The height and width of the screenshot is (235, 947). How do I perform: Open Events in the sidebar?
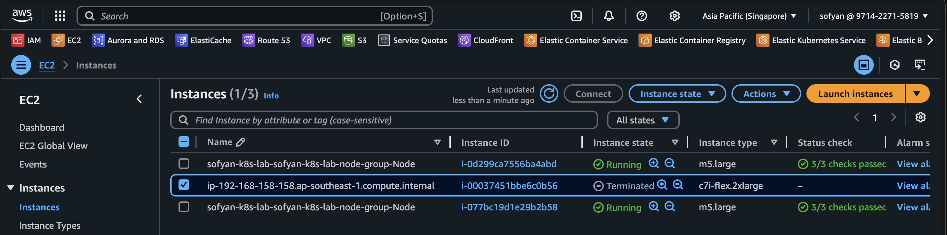33,164
